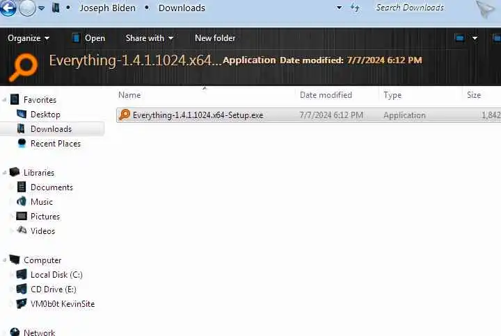The image size is (501, 336).
Task: Collapse the Libraries group
Action: tap(4, 173)
